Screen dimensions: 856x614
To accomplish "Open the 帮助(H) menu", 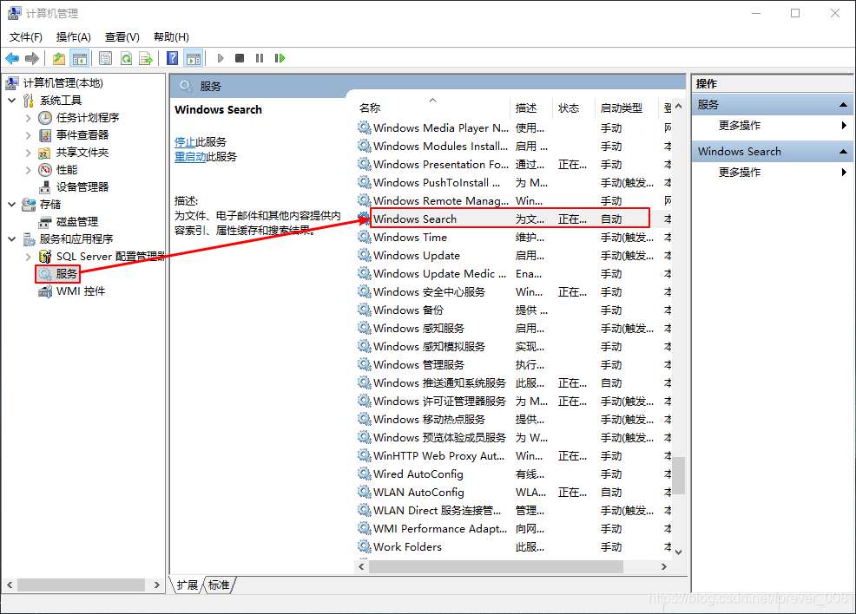I will 171,37.
